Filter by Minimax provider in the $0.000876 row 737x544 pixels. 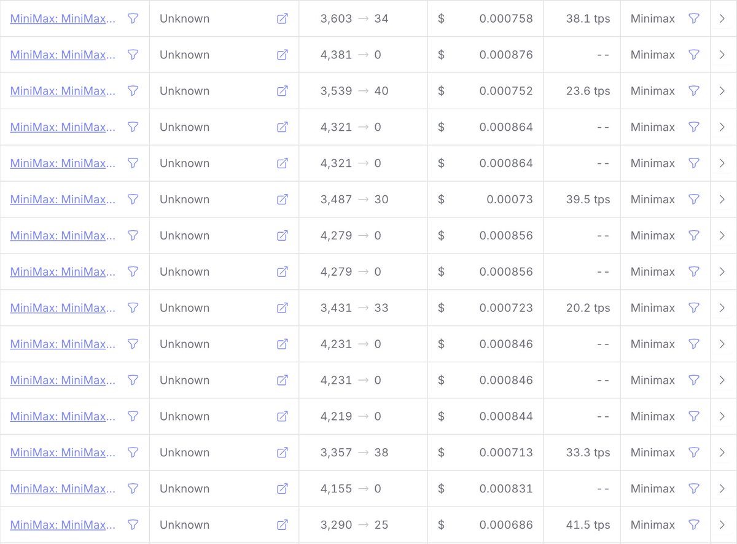[693, 55]
